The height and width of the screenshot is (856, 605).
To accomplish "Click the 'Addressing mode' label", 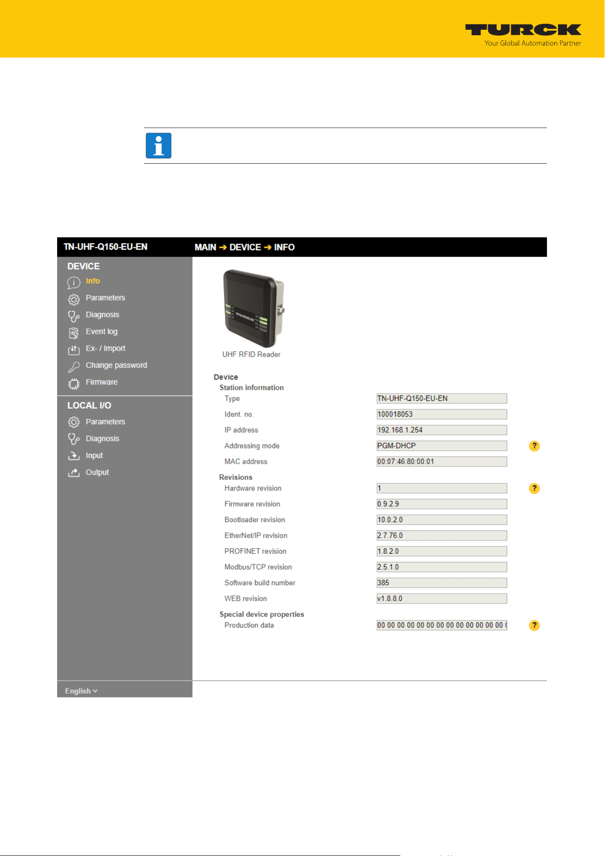I will [x=252, y=446].
